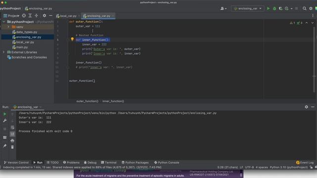Select enclosing_var.py in project tree
This screenshot has width=317, height=178.
tap(29, 37)
